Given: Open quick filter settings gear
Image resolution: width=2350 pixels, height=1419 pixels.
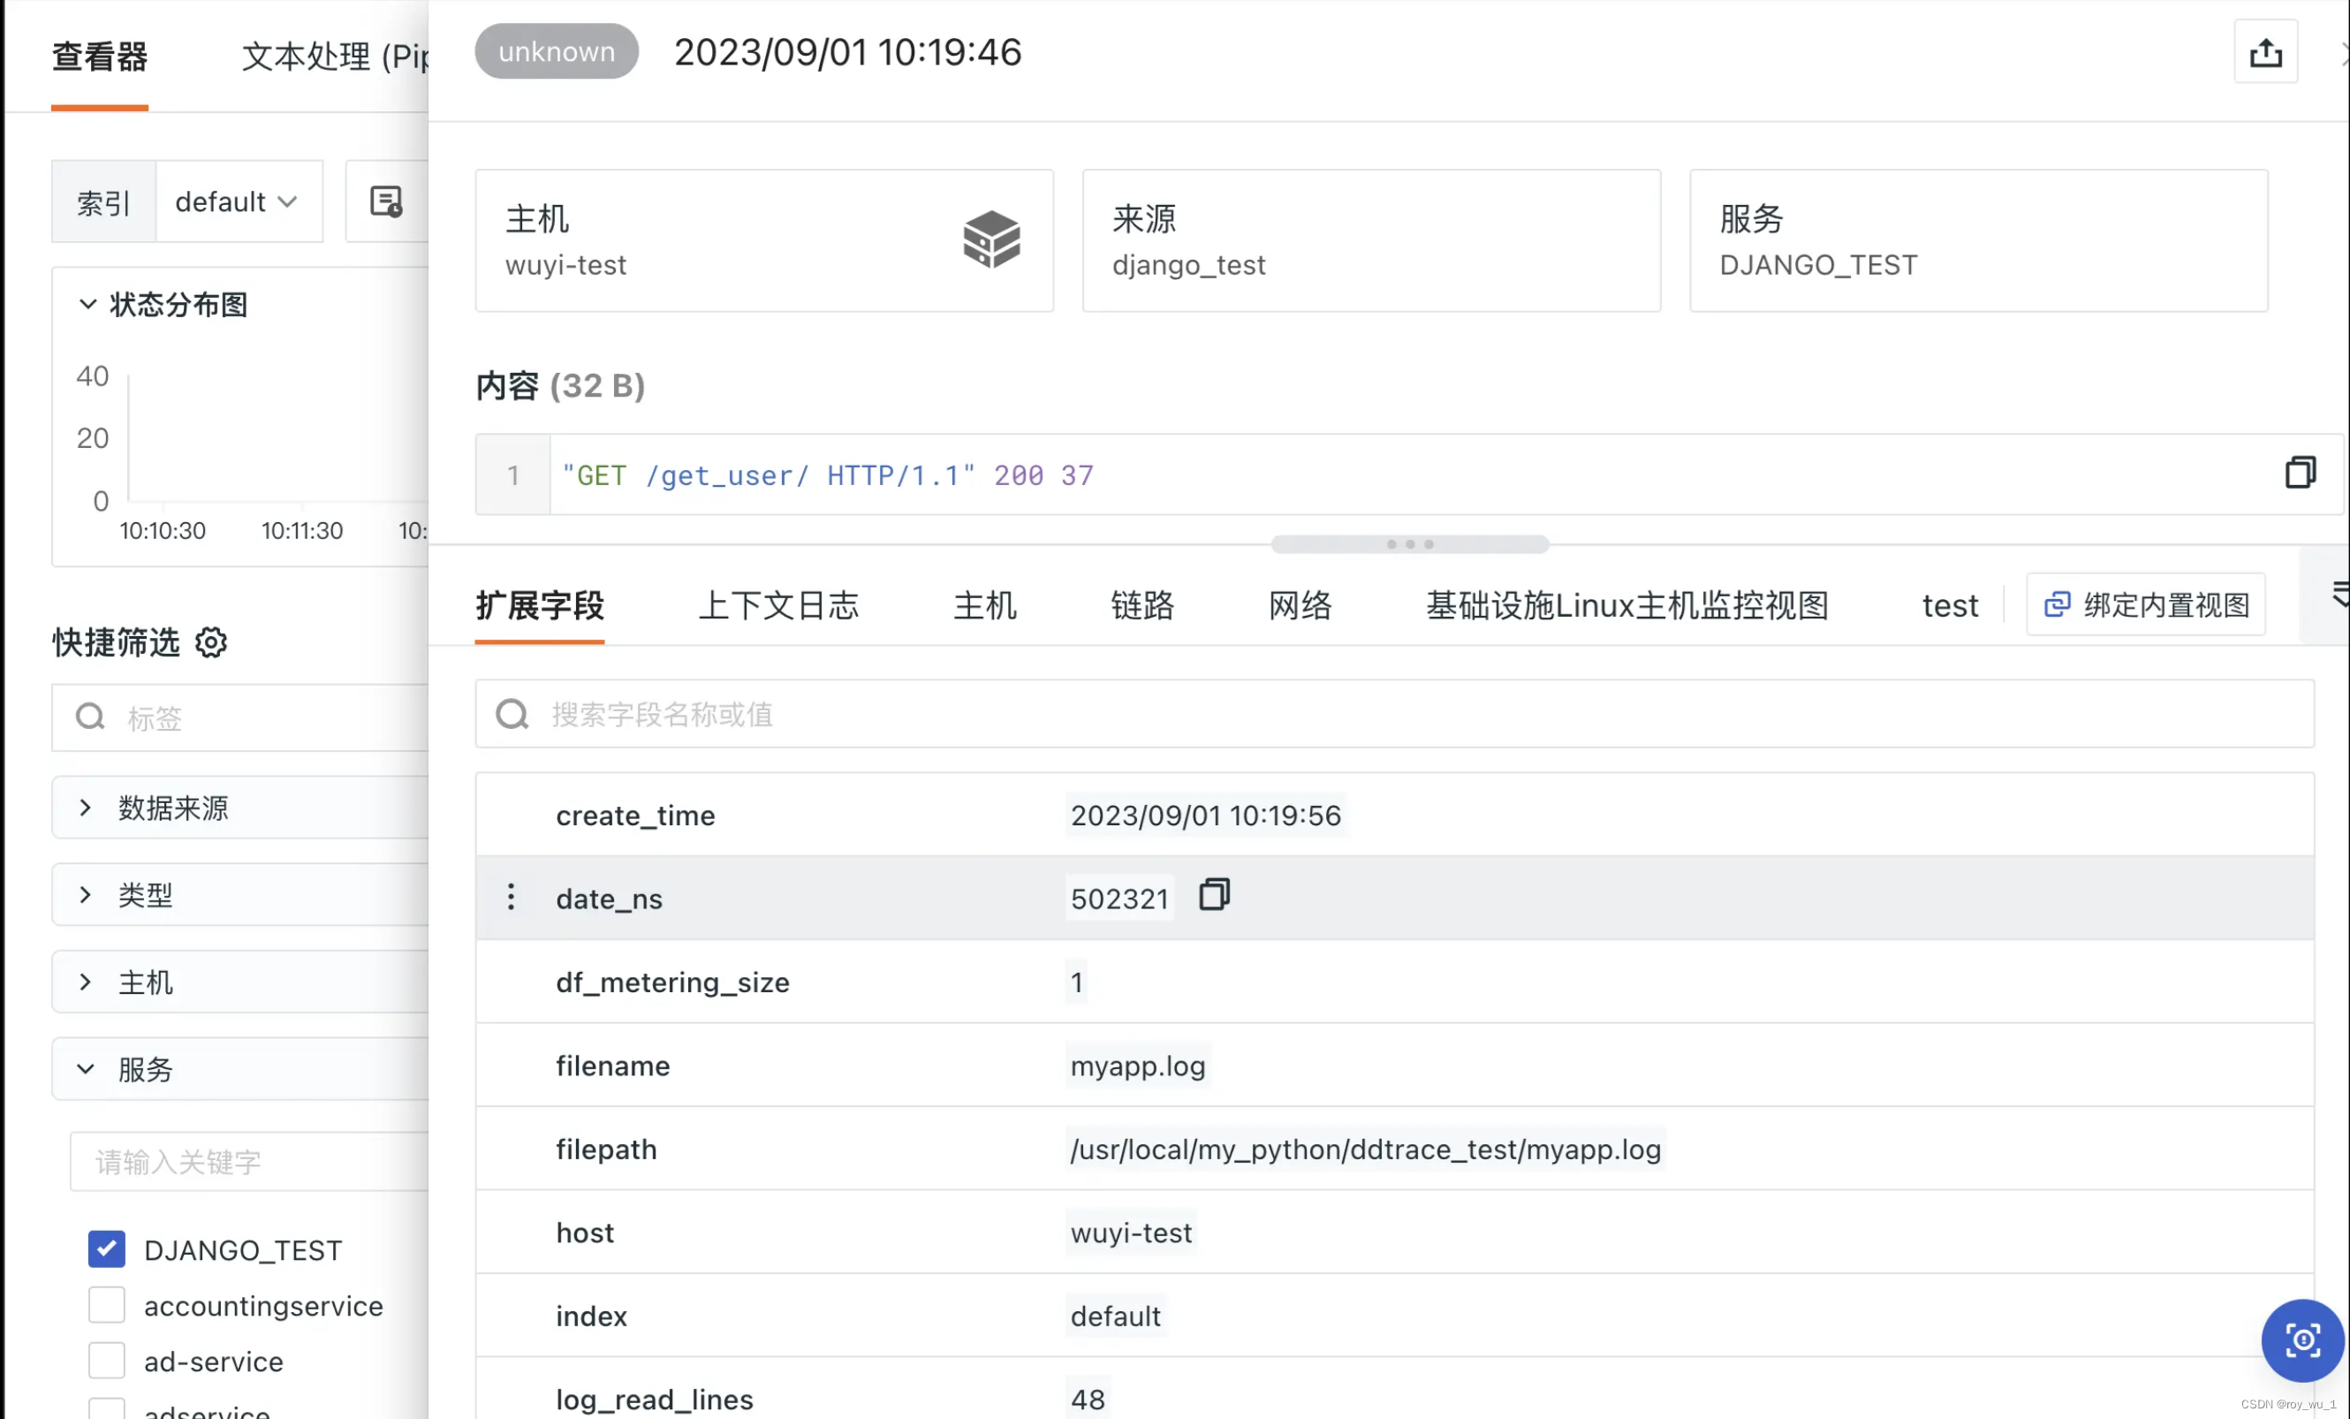Looking at the screenshot, I should 210,641.
